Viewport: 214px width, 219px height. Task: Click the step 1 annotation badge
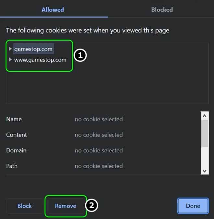(x=80, y=55)
